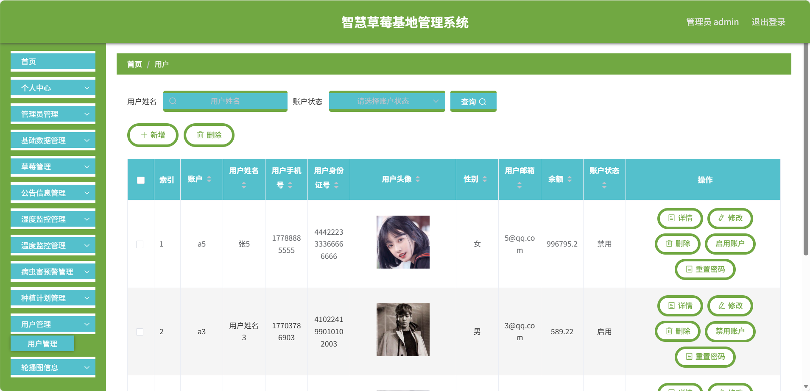Click the 新增 add button
This screenshot has height=391, width=810.
coord(153,135)
